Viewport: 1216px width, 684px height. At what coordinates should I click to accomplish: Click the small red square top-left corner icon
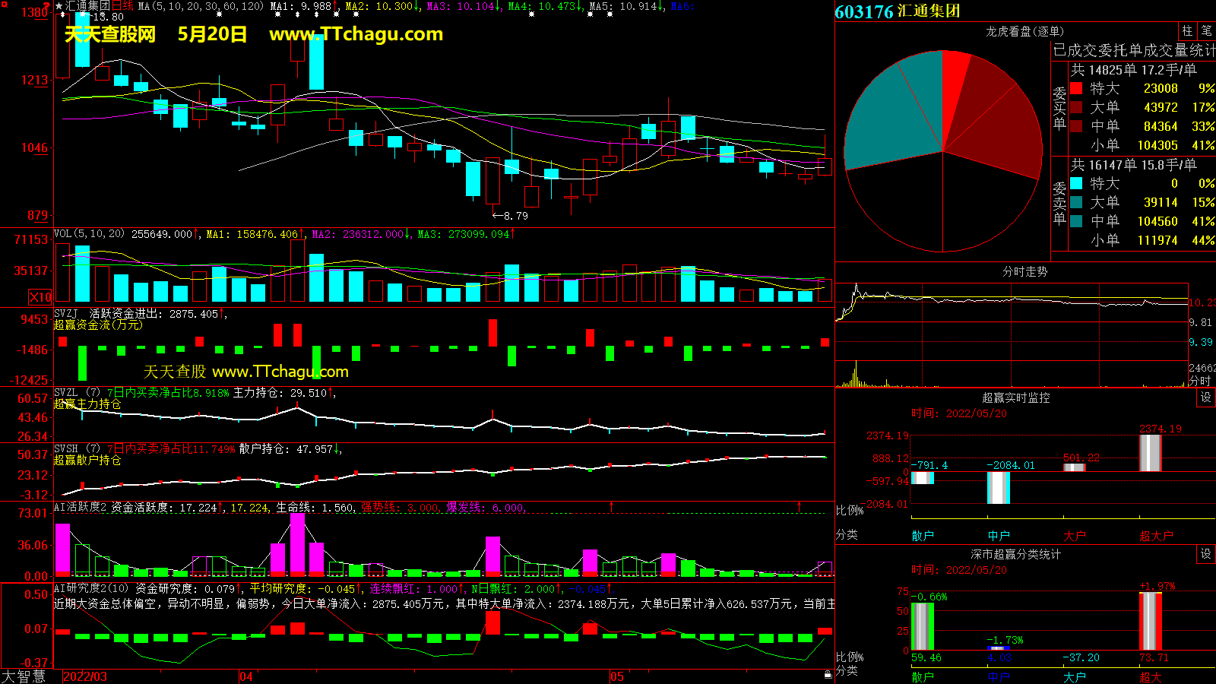pos(5,5)
